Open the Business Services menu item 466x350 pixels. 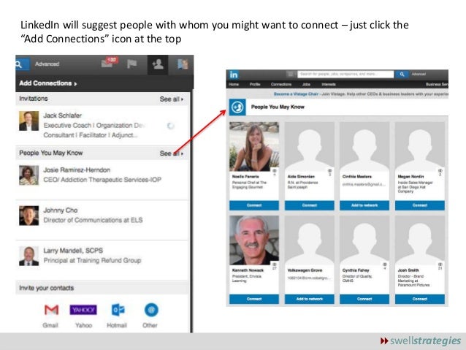[x=437, y=85]
